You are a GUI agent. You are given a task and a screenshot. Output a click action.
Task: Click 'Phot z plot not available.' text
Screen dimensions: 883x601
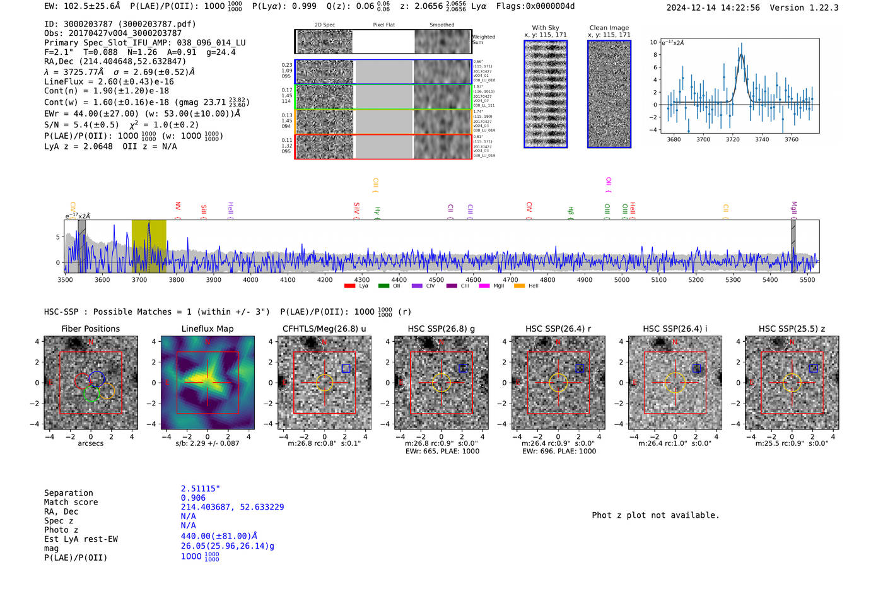[x=655, y=515]
